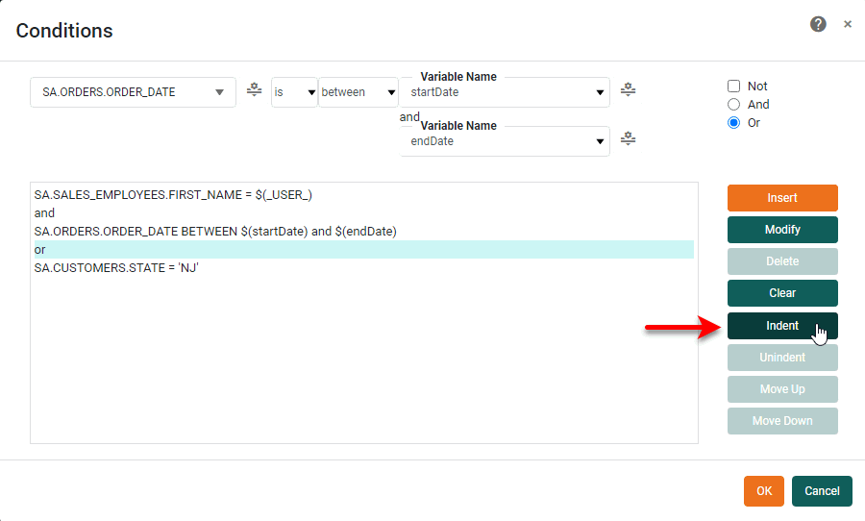
Task: Click the help question mark icon
Action: pyautogui.click(x=818, y=24)
